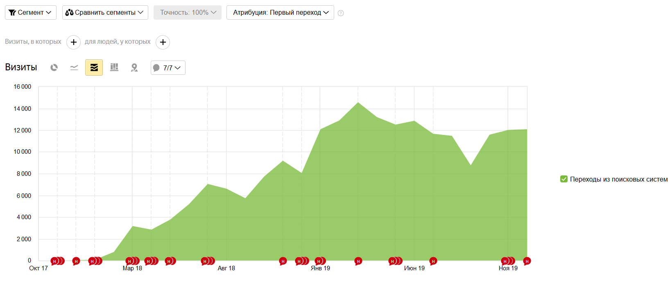The height and width of the screenshot is (303, 670).
Task: Open the Сравнить сегменты menu
Action: click(x=105, y=13)
